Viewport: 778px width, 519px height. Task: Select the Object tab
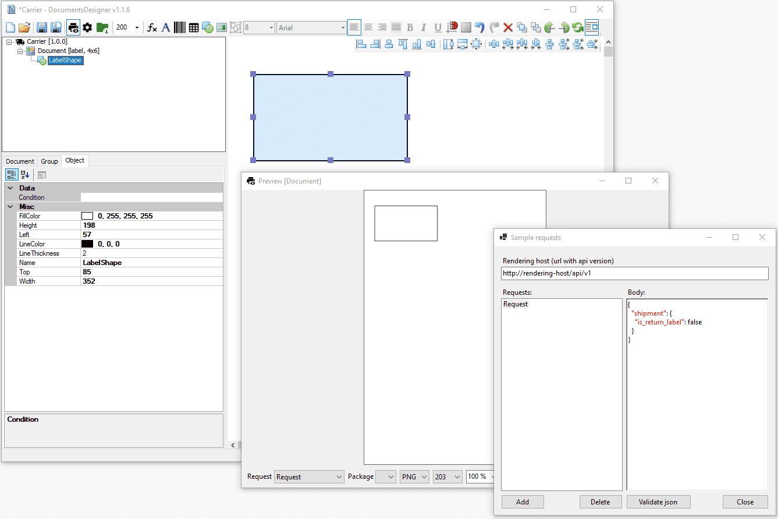point(75,161)
